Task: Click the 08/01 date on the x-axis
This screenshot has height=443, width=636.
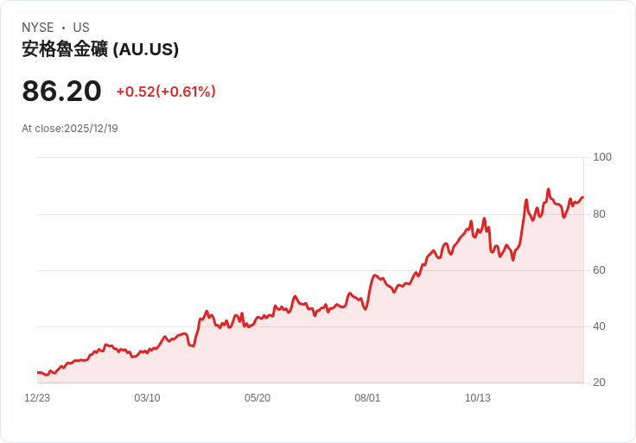Action: [x=367, y=398]
